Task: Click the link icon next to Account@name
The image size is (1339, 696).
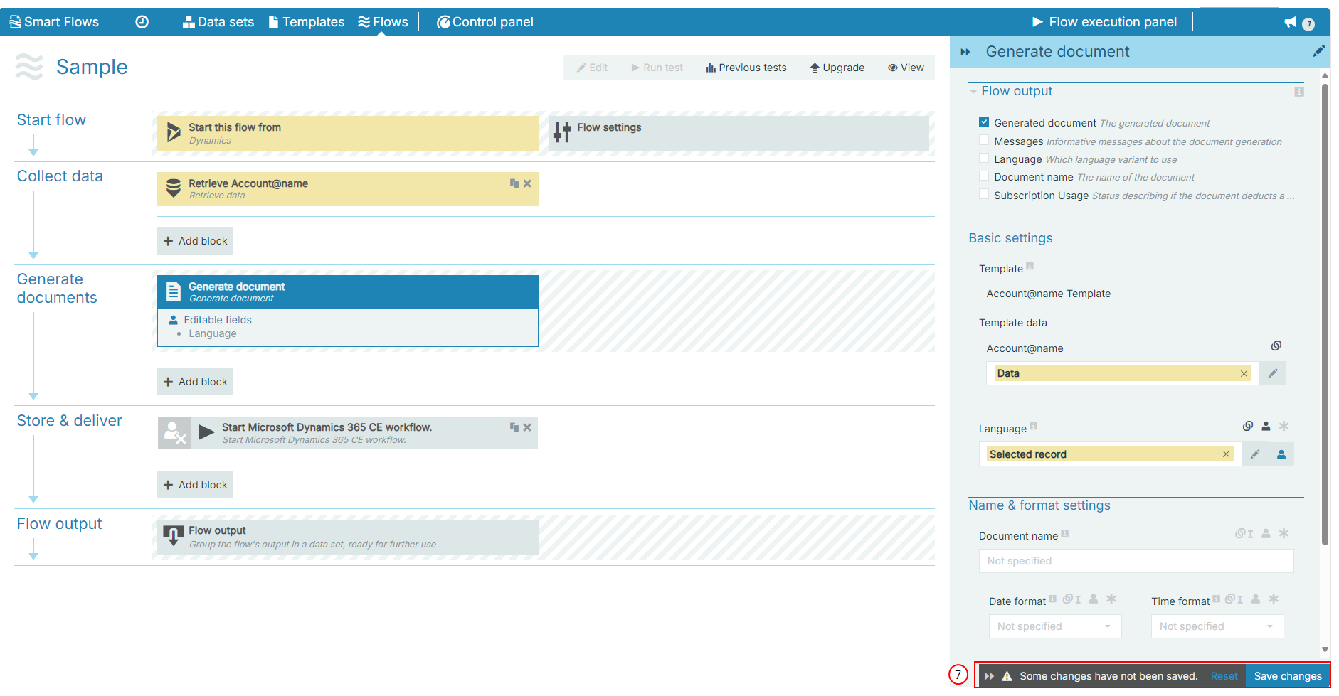Action: click(x=1276, y=346)
